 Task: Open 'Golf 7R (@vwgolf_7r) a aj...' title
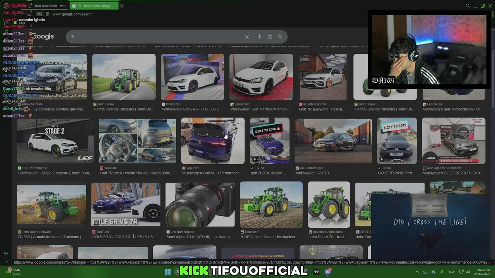coord(323,109)
